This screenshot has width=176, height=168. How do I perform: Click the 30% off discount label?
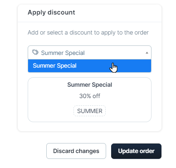click(89, 96)
